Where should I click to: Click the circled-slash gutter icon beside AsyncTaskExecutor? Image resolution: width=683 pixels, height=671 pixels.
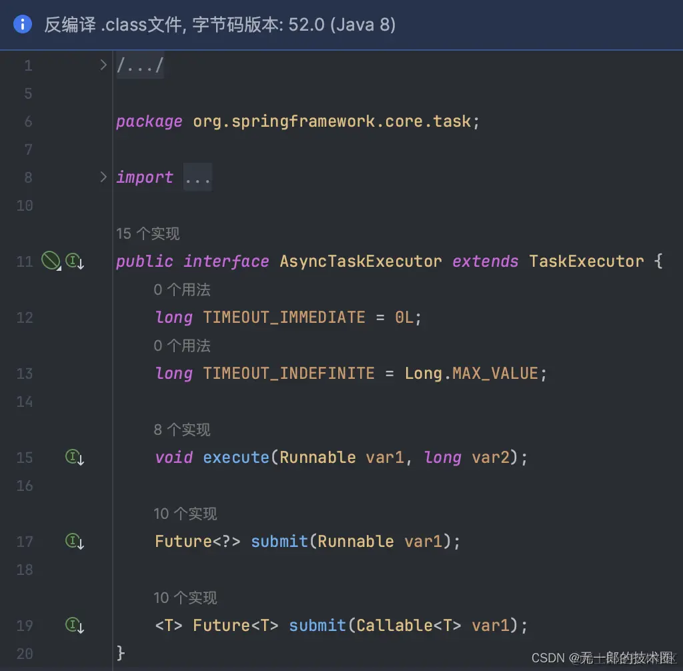tap(51, 260)
